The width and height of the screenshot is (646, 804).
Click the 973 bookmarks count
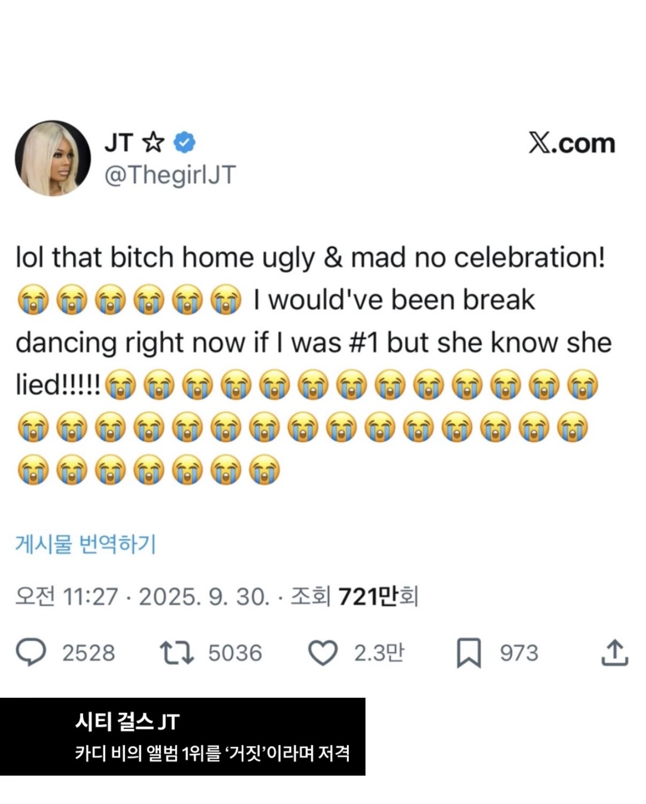(519, 653)
